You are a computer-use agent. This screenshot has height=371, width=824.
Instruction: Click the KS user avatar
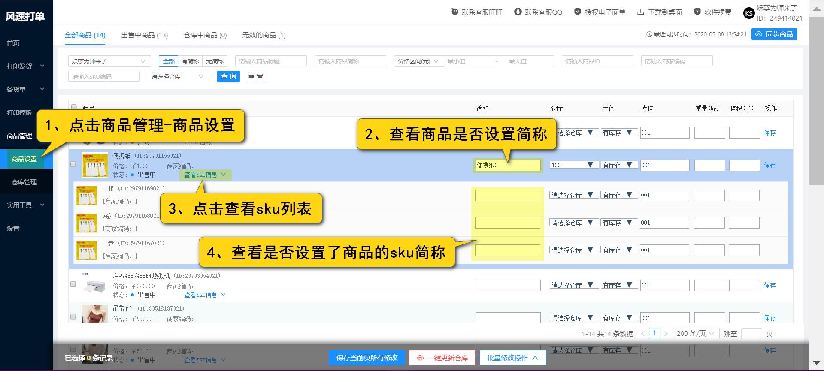[749, 13]
